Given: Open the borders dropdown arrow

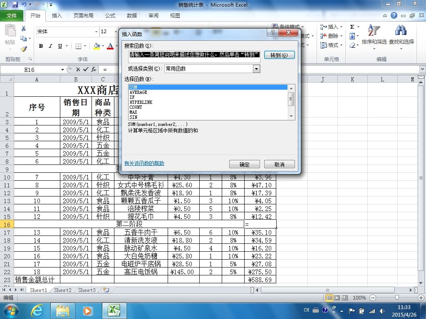Looking at the screenshot, I should (85, 46).
